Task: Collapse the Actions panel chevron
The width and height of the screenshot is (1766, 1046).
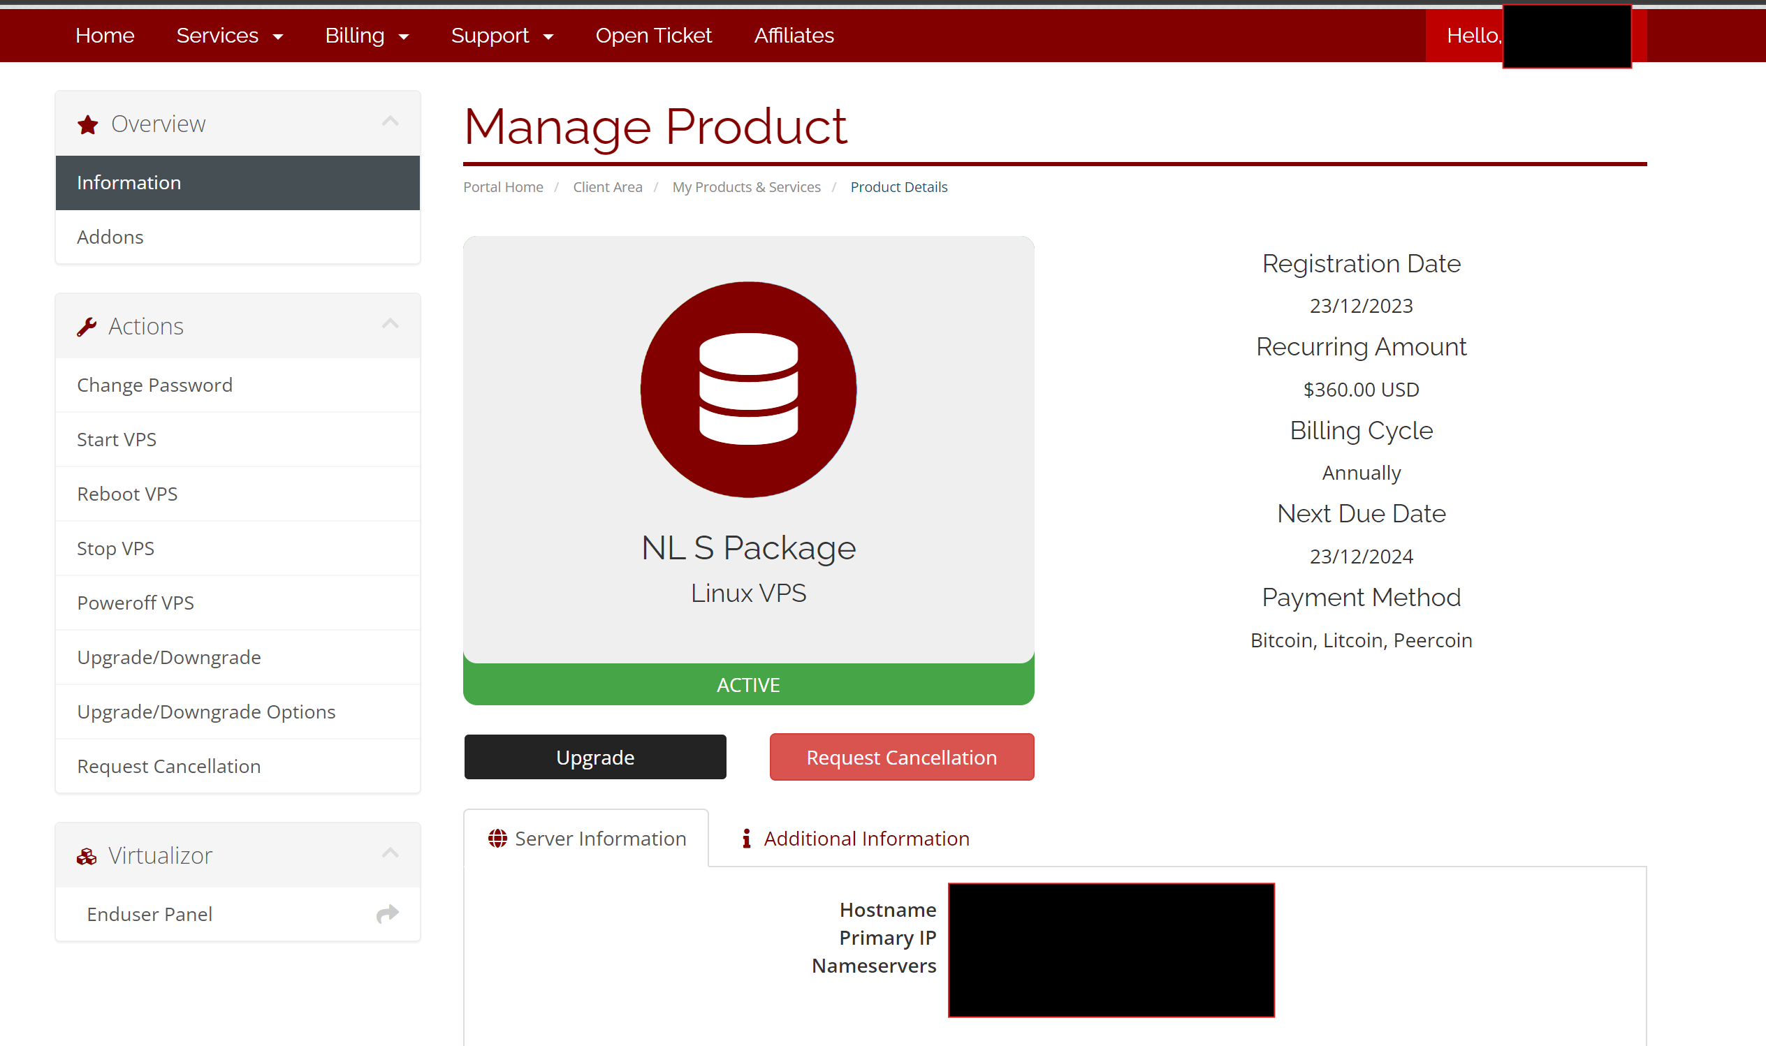Action: [390, 323]
